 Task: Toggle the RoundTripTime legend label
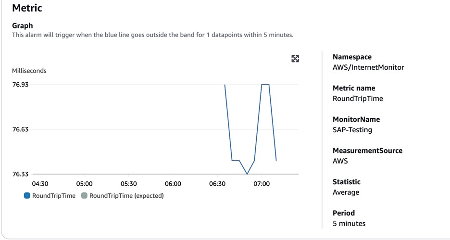pos(54,196)
